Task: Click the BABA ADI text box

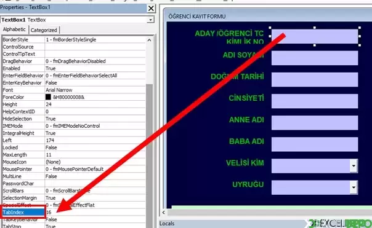Action: click(x=315, y=144)
